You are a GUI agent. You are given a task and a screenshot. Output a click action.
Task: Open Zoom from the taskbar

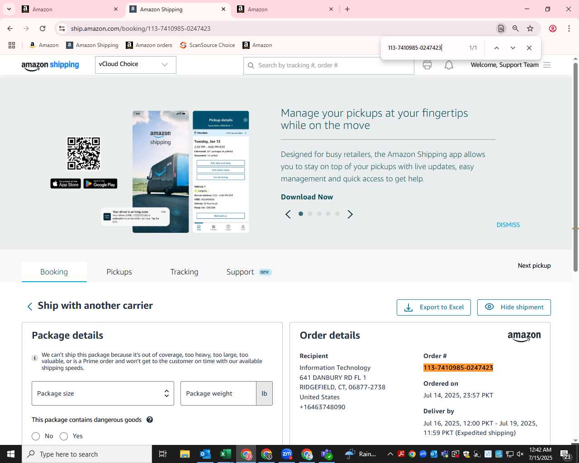pyautogui.click(x=287, y=454)
